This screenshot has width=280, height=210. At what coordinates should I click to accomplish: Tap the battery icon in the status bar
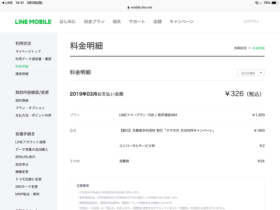pyautogui.click(x=275, y=3)
